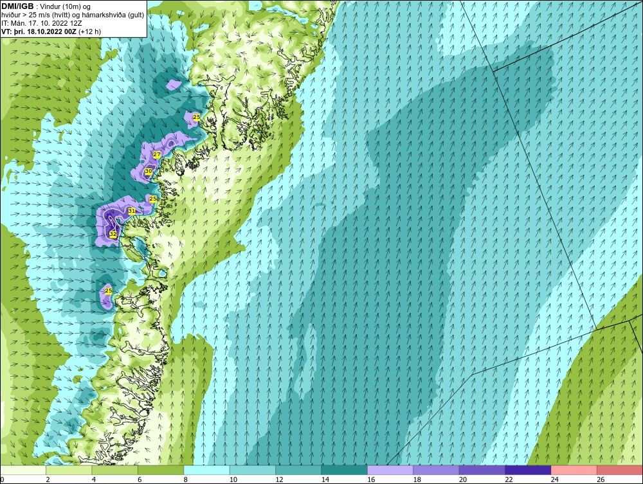This screenshot has width=643, height=484.
Task: Click the yellow 31 gust value label
Action: point(132,211)
